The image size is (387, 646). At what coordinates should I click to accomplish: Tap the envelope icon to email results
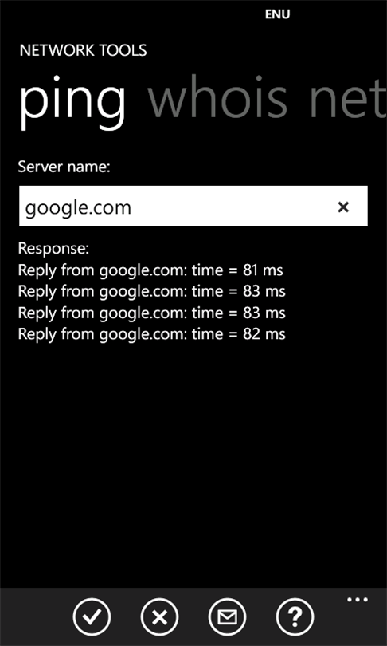click(x=228, y=616)
